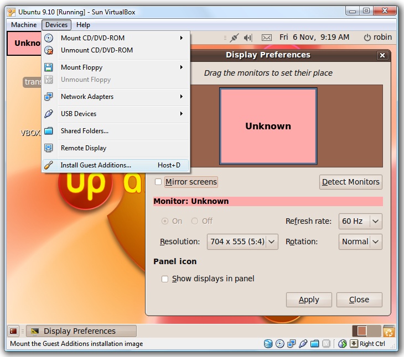Click the shared folders status bar icon
The image size is (404, 357).
pos(314,344)
